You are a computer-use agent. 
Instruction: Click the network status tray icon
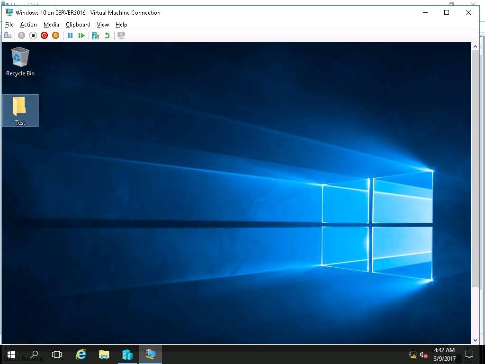413,355
